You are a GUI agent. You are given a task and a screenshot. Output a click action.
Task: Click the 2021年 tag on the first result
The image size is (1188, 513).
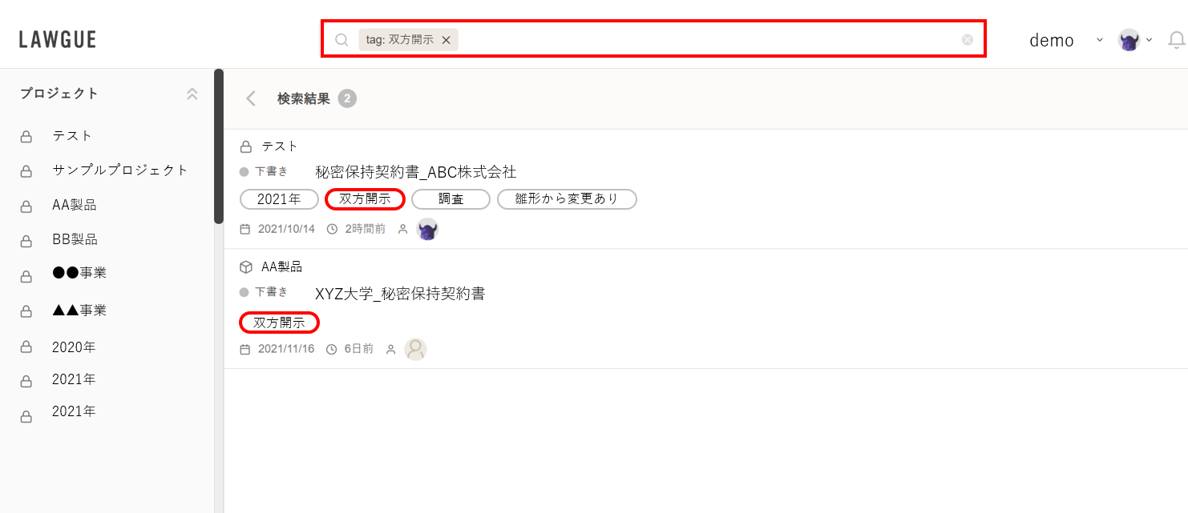coord(279,199)
